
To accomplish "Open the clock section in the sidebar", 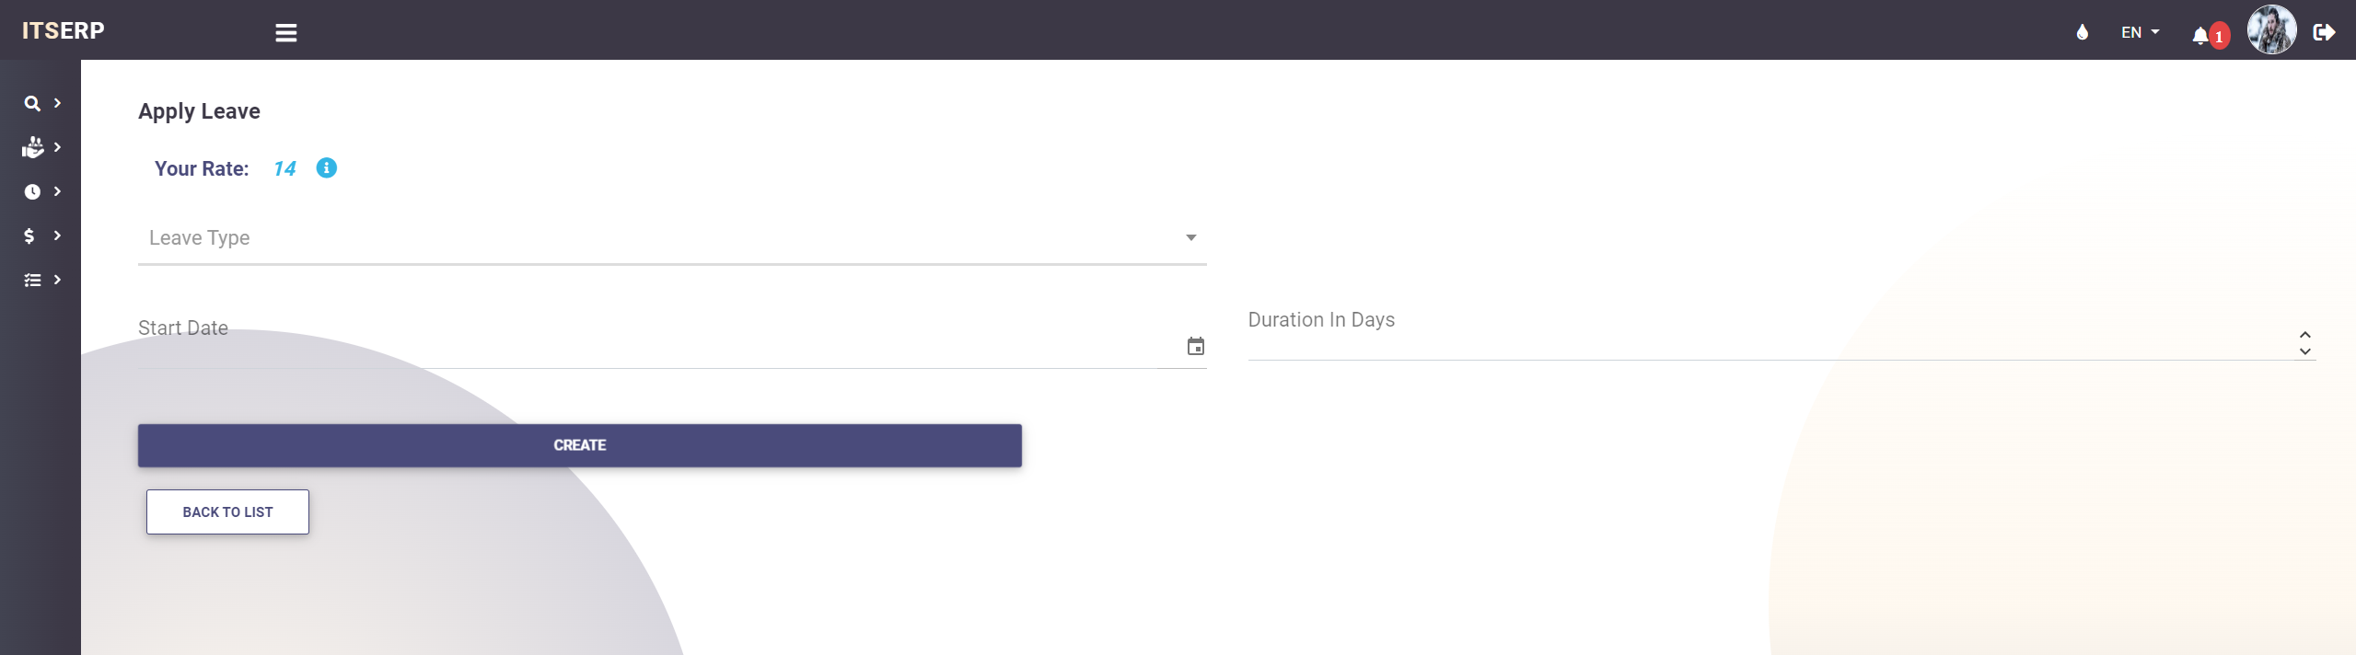I will coord(33,191).
